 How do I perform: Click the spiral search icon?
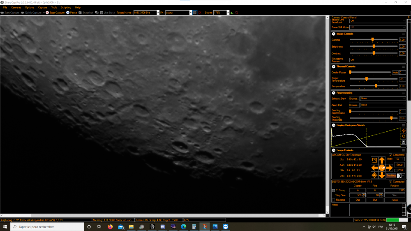point(374,160)
